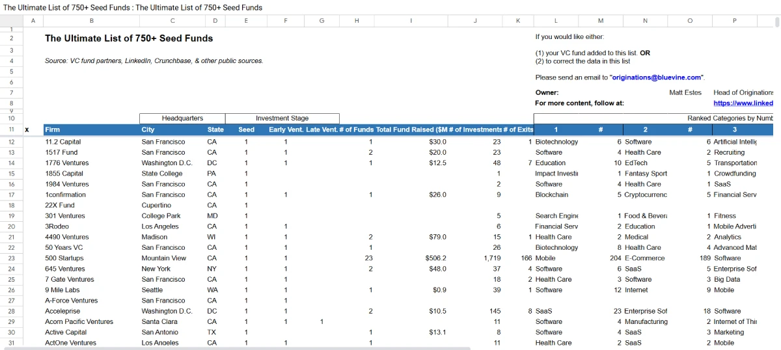Select the 500 Startups firm cell
The height and width of the screenshot is (350, 781).
[91, 258]
